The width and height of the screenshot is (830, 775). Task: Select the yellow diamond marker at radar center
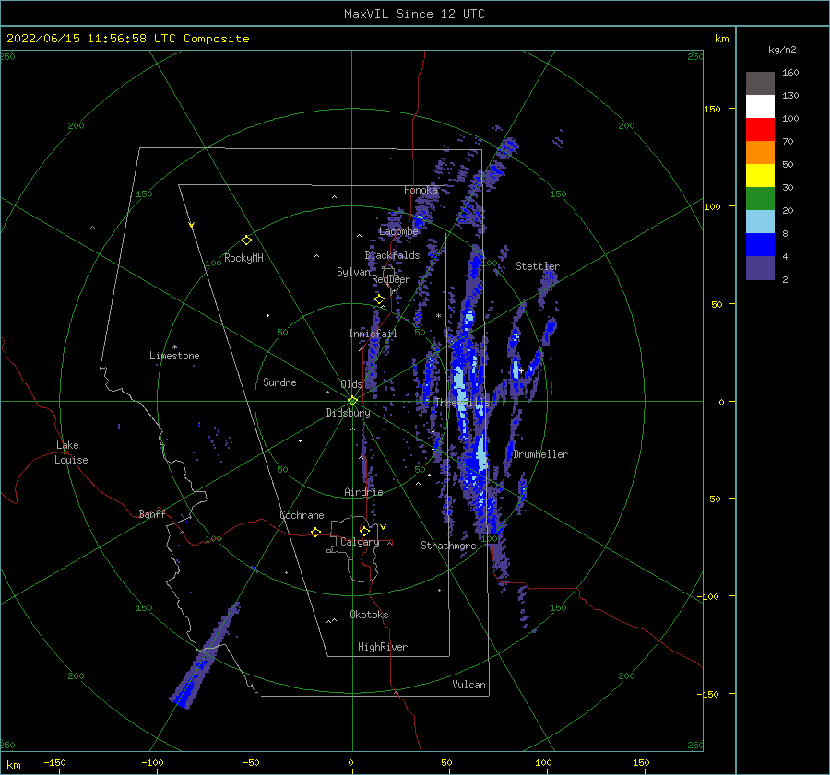point(352,401)
